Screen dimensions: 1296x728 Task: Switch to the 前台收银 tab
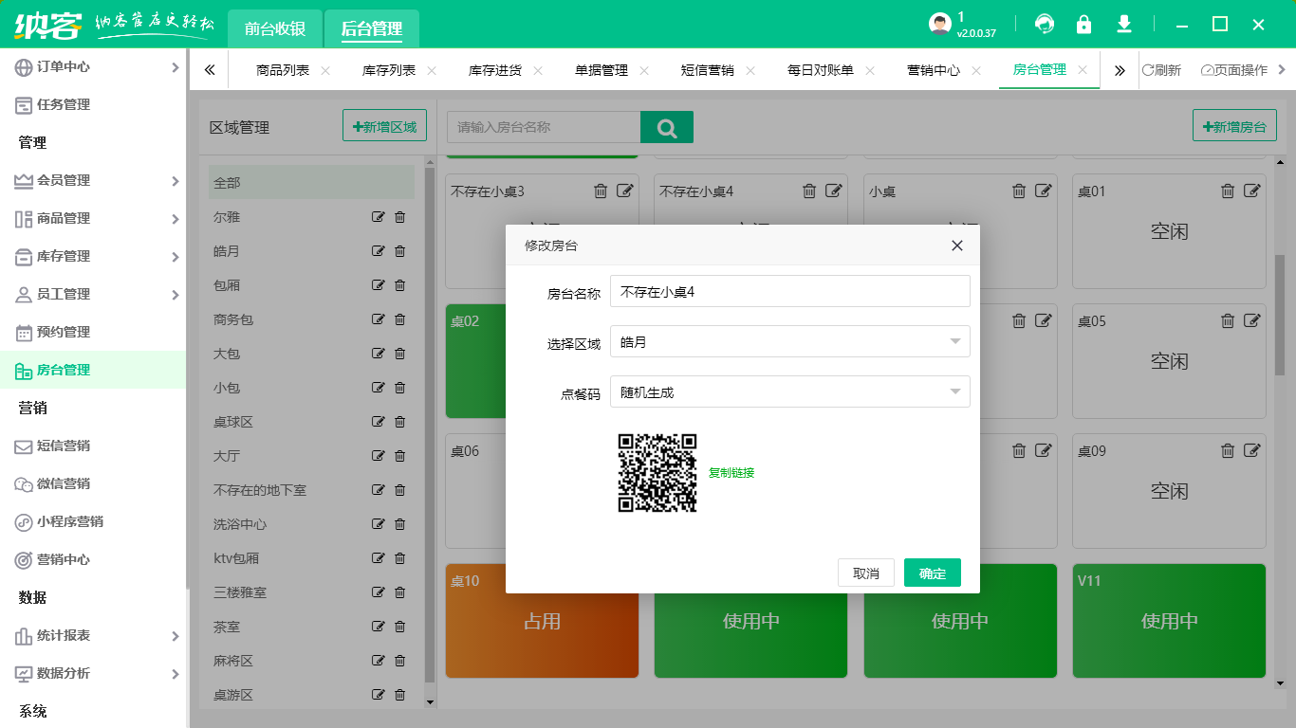click(x=274, y=28)
